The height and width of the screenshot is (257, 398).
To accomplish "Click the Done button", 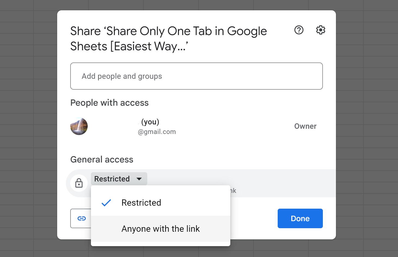I will [x=300, y=218].
